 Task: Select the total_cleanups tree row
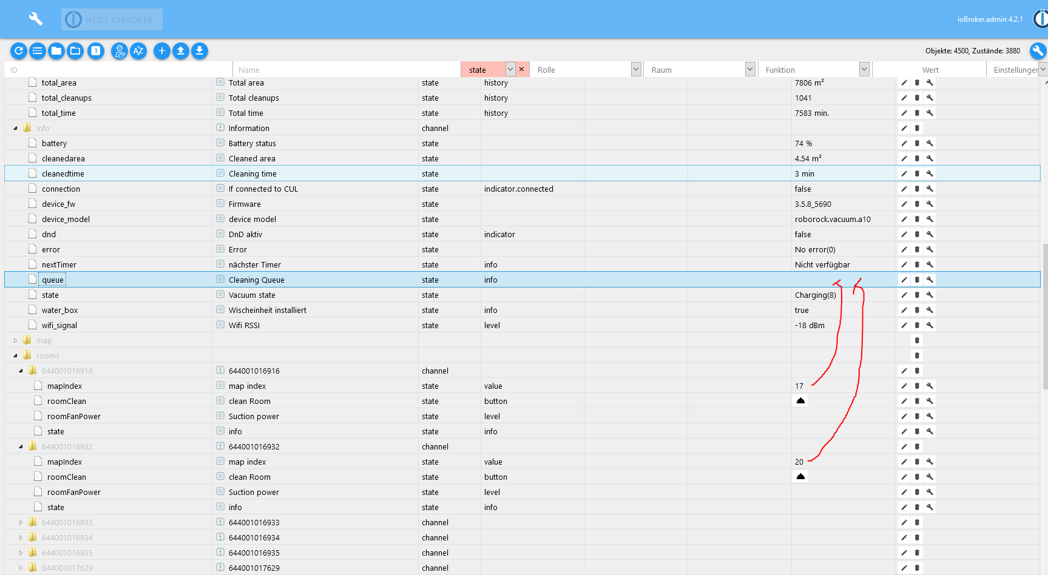[x=522, y=98]
